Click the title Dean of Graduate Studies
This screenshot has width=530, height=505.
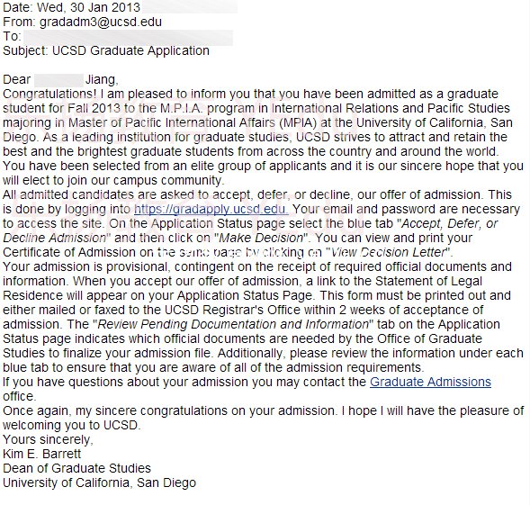(x=76, y=468)
